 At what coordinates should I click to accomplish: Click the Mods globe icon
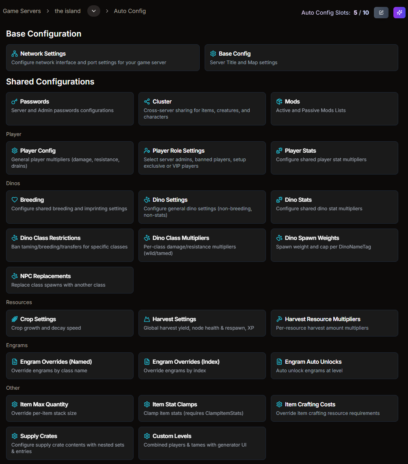point(279,101)
